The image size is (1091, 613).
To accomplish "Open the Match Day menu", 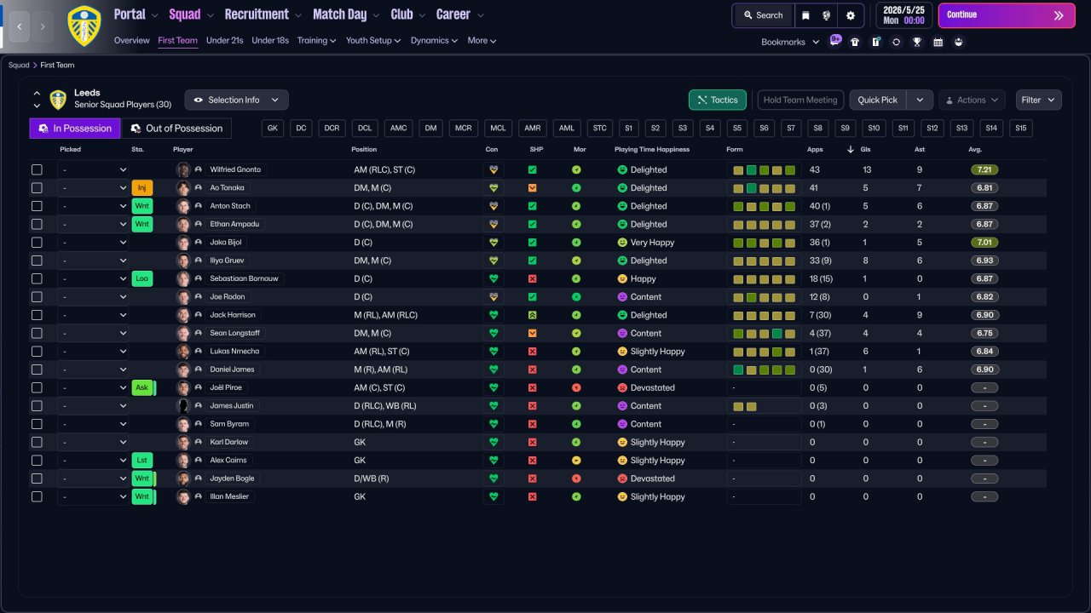I will pyautogui.click(x=345, y=14).
